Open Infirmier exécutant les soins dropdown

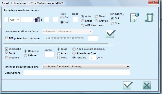coord(86,67)
